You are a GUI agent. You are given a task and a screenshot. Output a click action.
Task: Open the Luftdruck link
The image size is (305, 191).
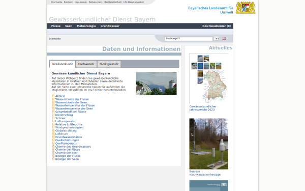62,133
